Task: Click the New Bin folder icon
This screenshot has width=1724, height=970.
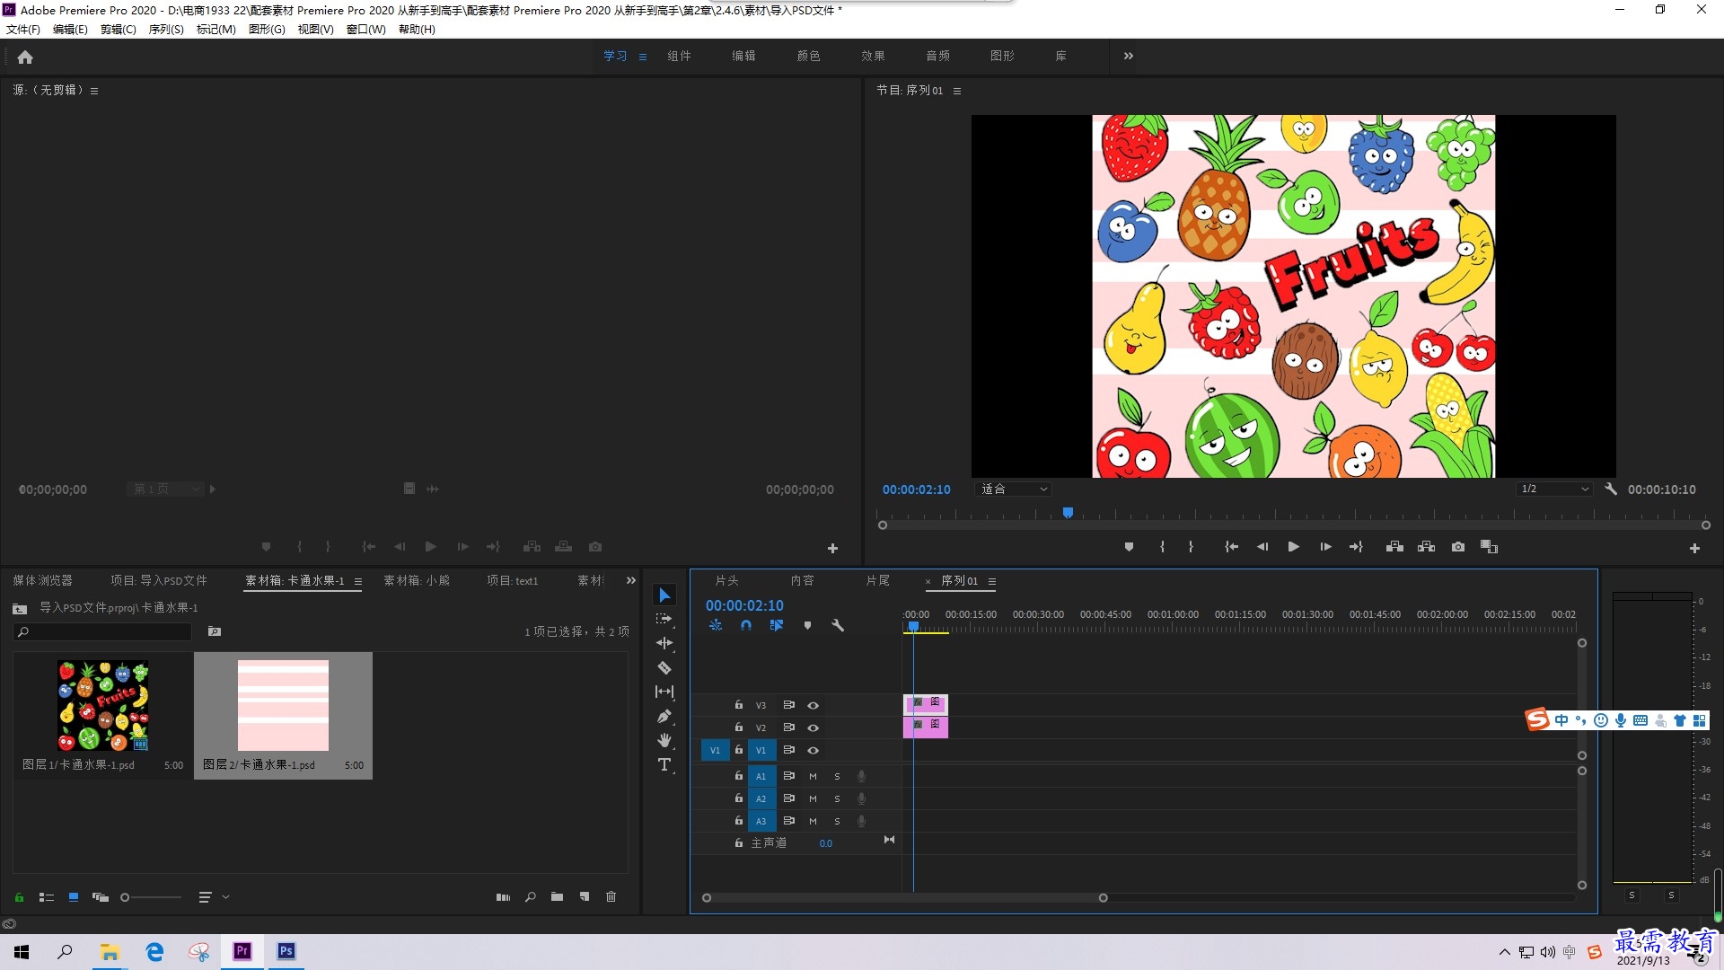Action: (557, 897)
